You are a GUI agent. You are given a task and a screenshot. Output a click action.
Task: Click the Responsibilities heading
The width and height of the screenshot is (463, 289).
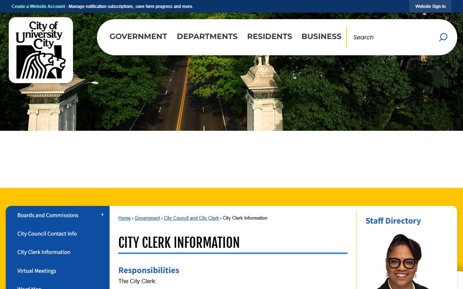coord(149,270)
